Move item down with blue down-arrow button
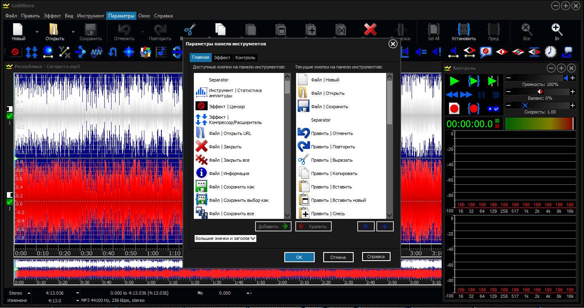 tap(385, 226)
